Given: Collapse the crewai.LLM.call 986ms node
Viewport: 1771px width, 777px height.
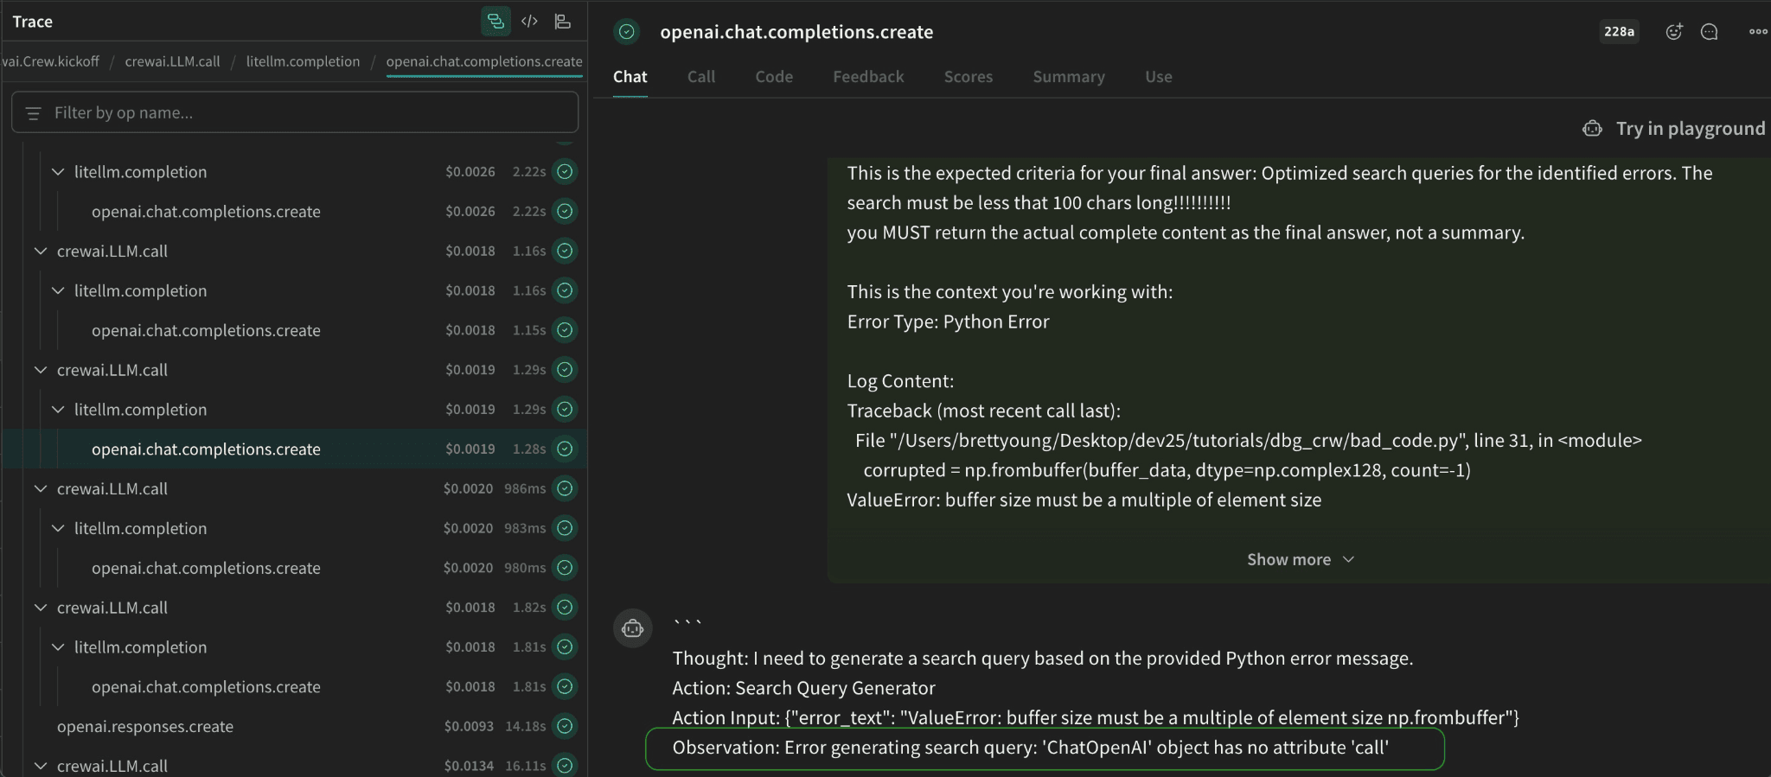Looking at the screenshot, I should tap(41, 488).
